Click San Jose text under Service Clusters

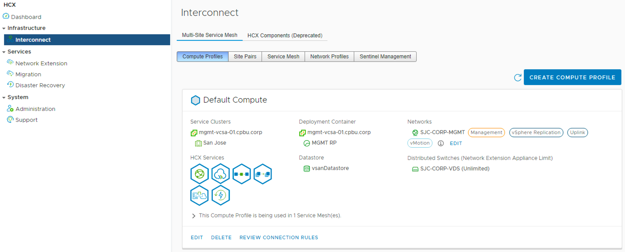point(214,143)
